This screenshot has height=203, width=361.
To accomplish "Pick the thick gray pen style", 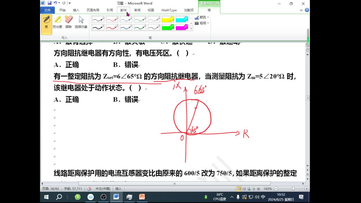I will coord(154,27).
